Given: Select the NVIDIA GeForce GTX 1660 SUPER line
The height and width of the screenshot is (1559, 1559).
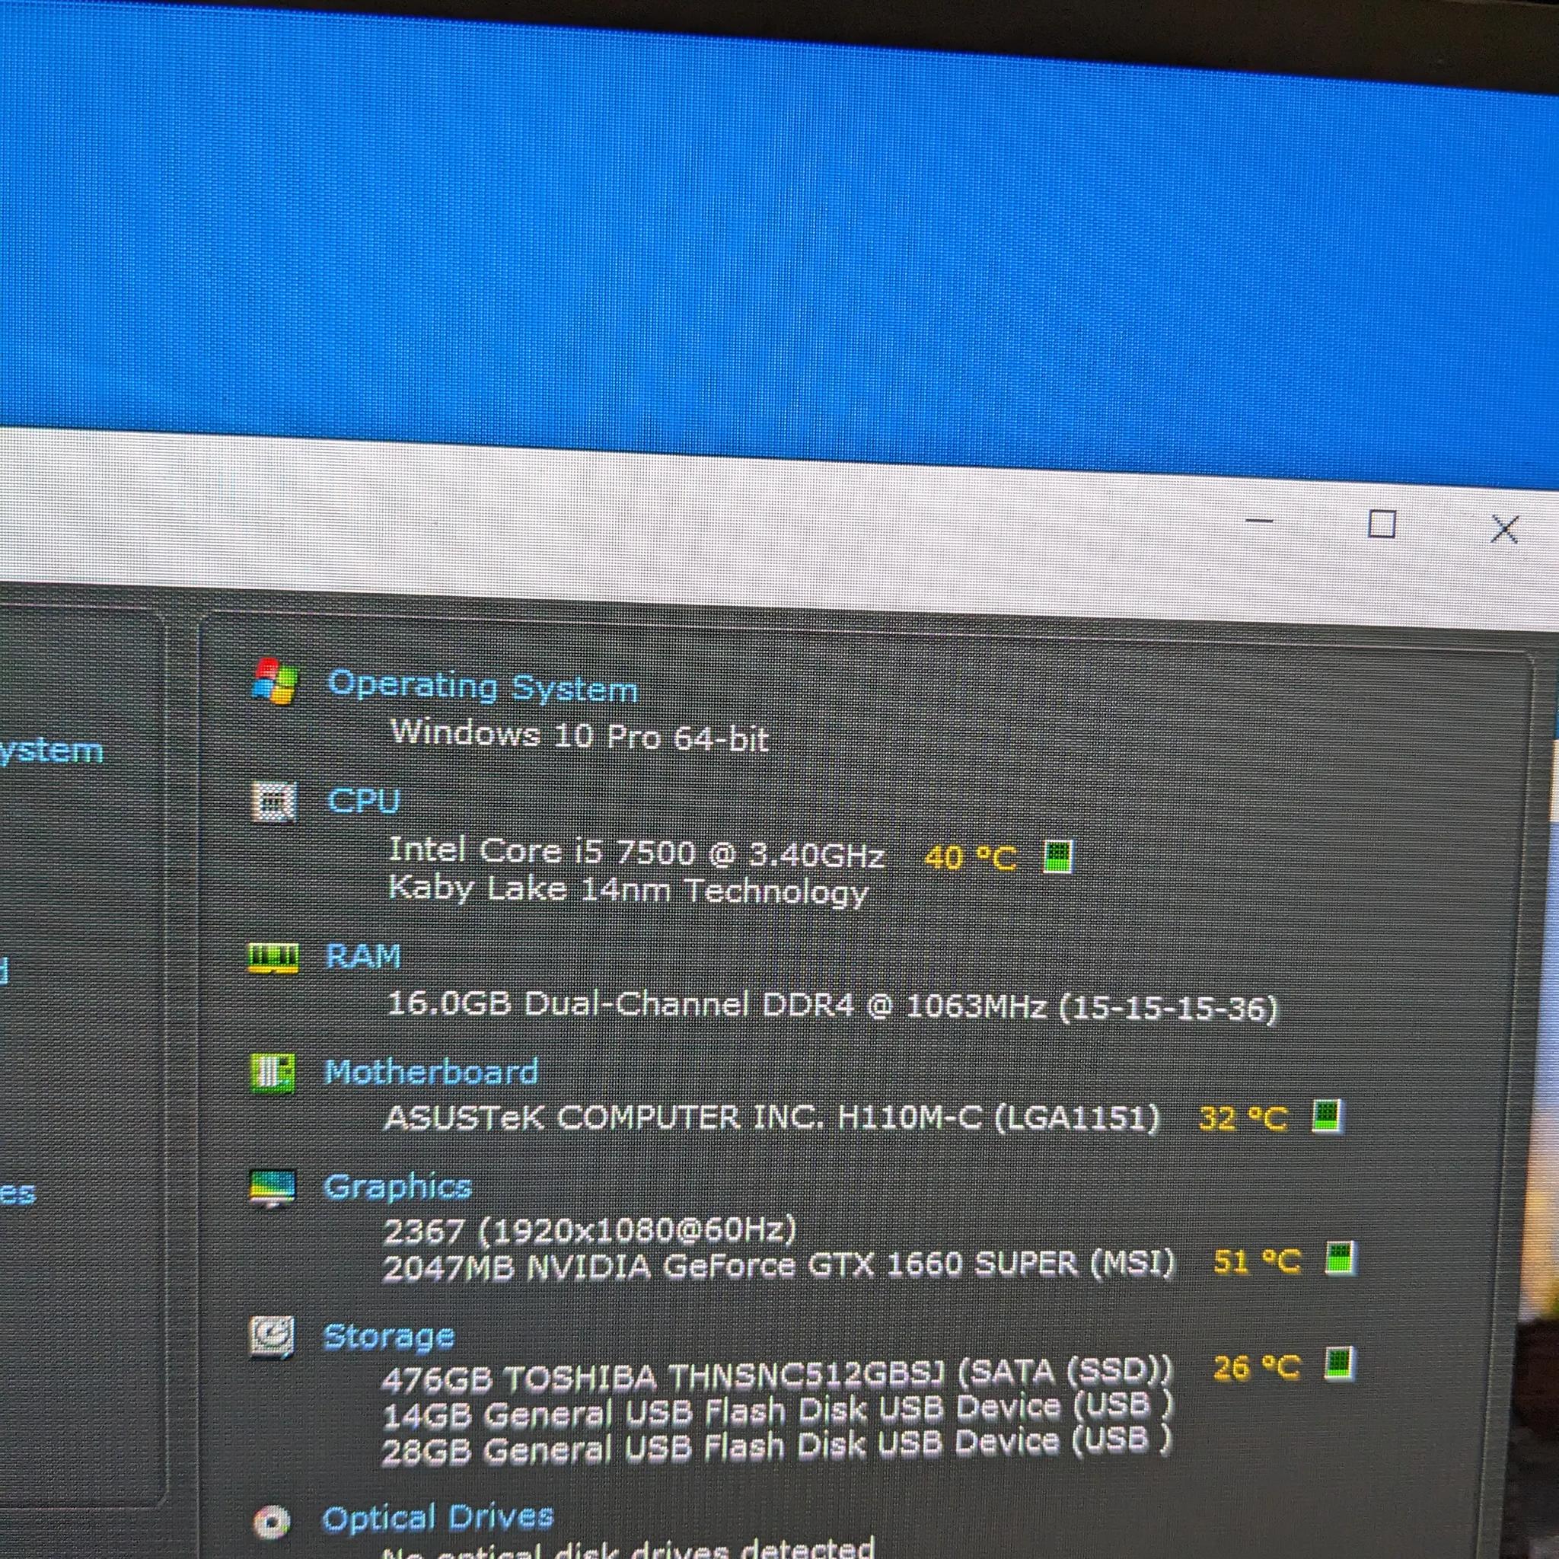Looking at the screenshot, I should pos(779,1265).
